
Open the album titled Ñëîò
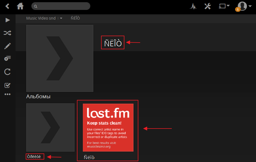coord(89,157)
